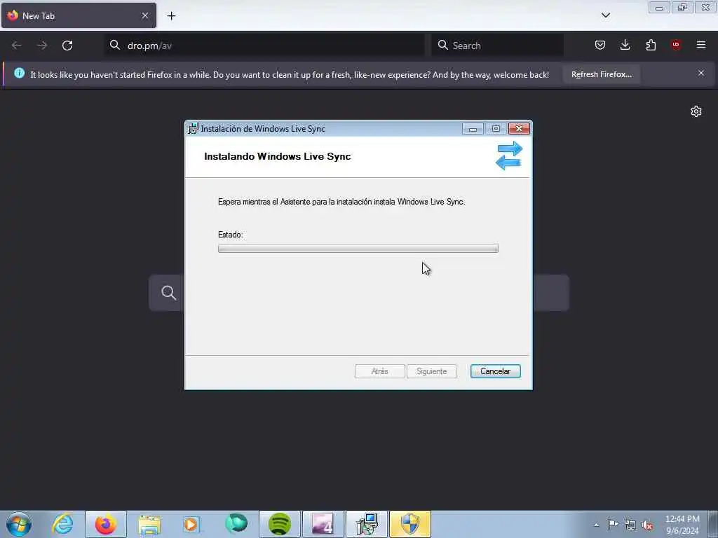Open the purple 4 taskbar app
The image size is (718, 538).
click(x=323, y=524)
